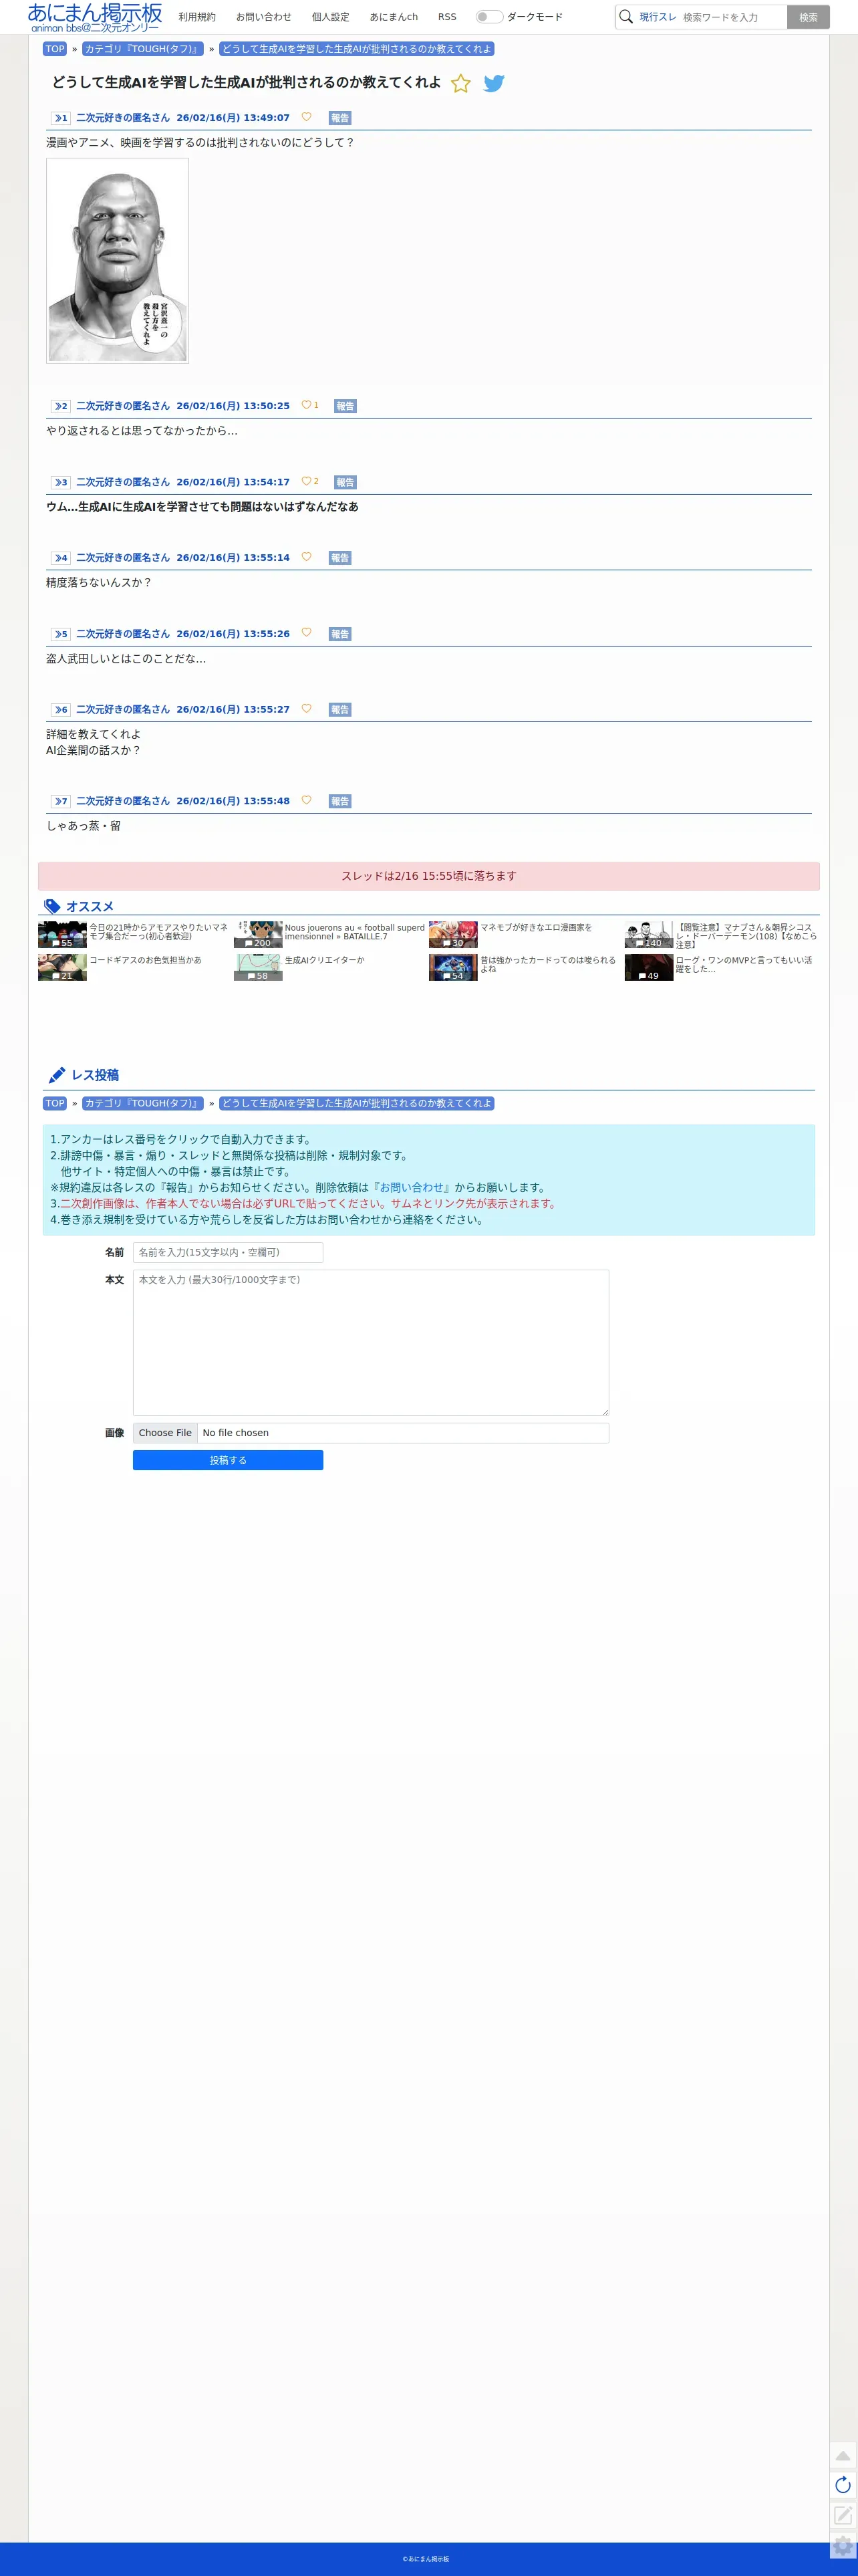Open recommended thread マナブさん&朝昇シコスレ
The image size is (858, 2576).
click(x=721, y=935)
